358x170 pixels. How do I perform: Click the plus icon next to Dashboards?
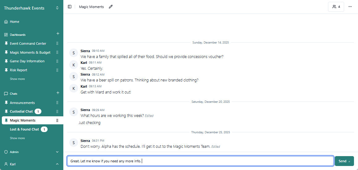58,34
